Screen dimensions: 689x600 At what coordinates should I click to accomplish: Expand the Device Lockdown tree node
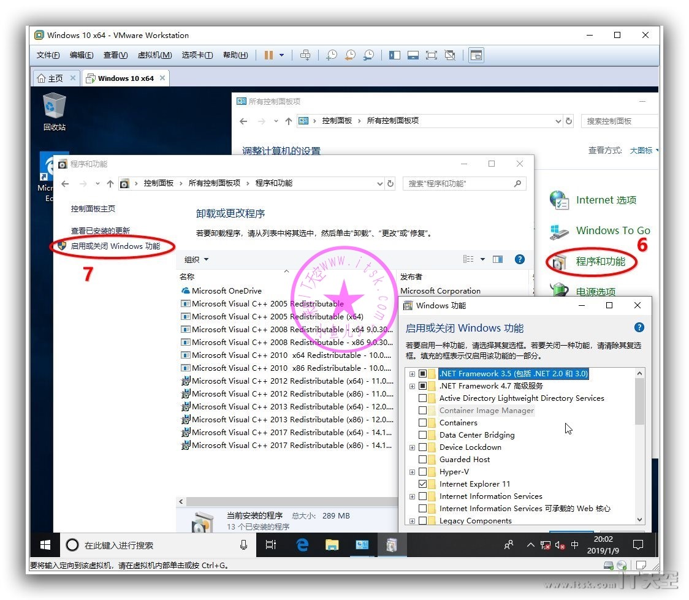point(412,447)
